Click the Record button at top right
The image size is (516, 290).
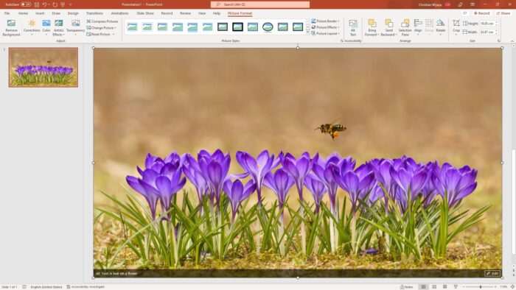pos(482,13)
